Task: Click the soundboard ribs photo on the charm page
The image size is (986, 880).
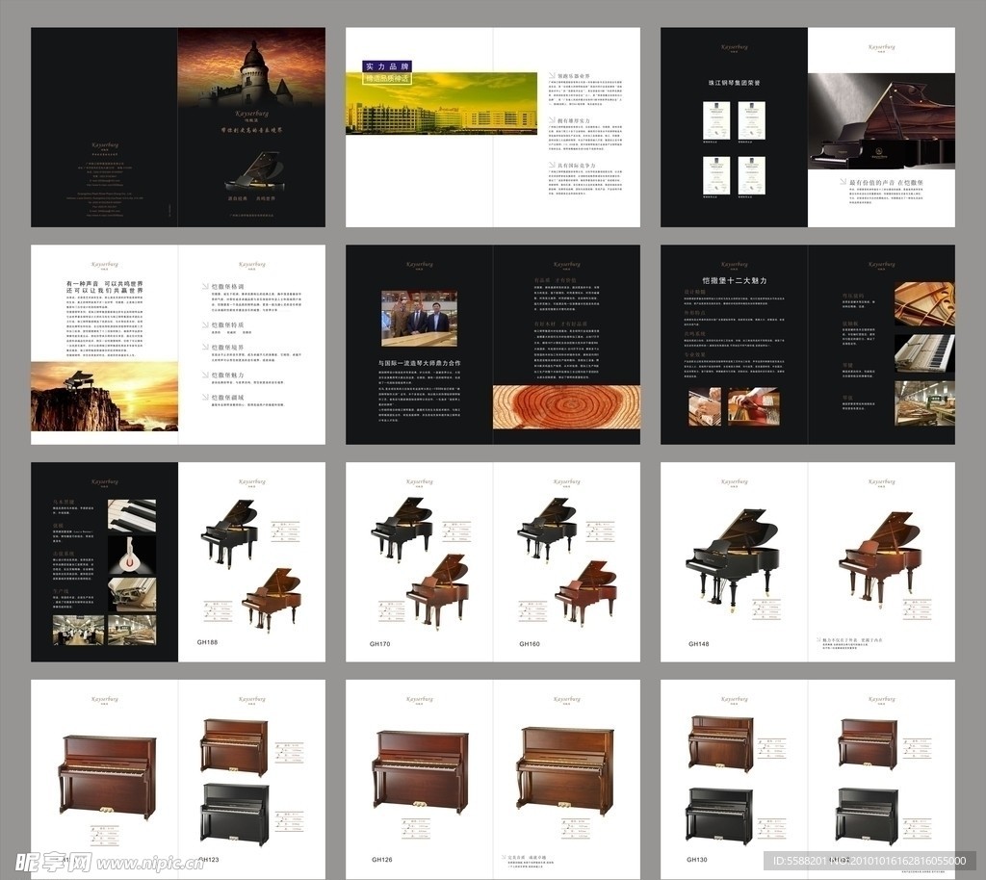Action: (x=924, y=303)
